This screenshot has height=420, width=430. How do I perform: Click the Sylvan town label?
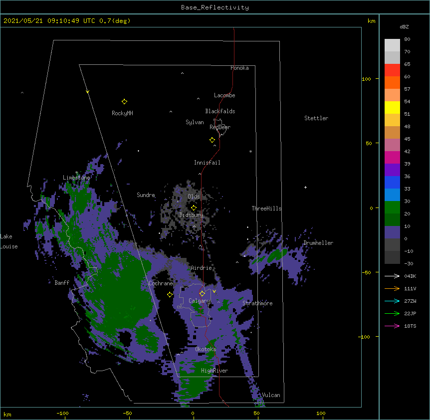click(x=195, y=122)
